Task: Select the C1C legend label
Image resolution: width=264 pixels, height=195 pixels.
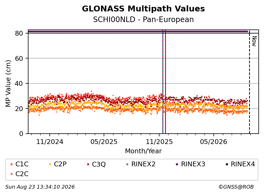Action: [22, 164]
